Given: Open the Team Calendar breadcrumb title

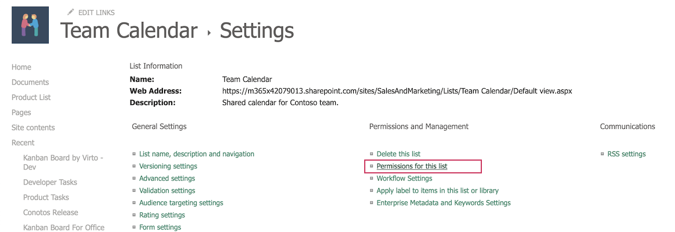Looking at the screenshot, I should (129, 31).
